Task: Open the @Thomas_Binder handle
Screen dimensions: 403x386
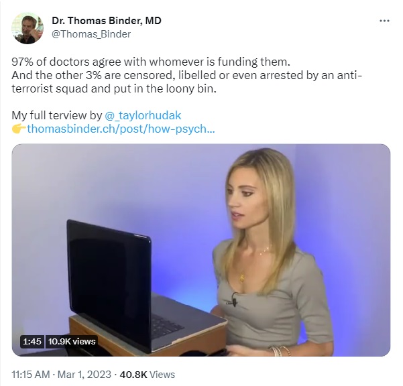Action: 91,34
